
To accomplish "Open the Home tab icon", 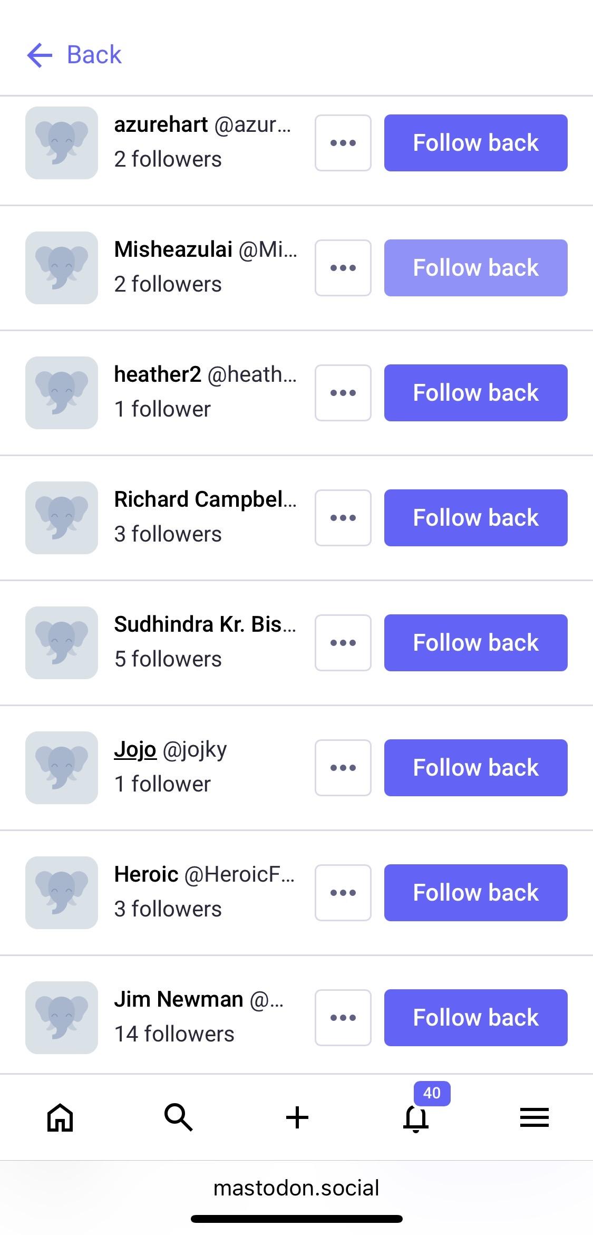I will (x=60, y=1117).
